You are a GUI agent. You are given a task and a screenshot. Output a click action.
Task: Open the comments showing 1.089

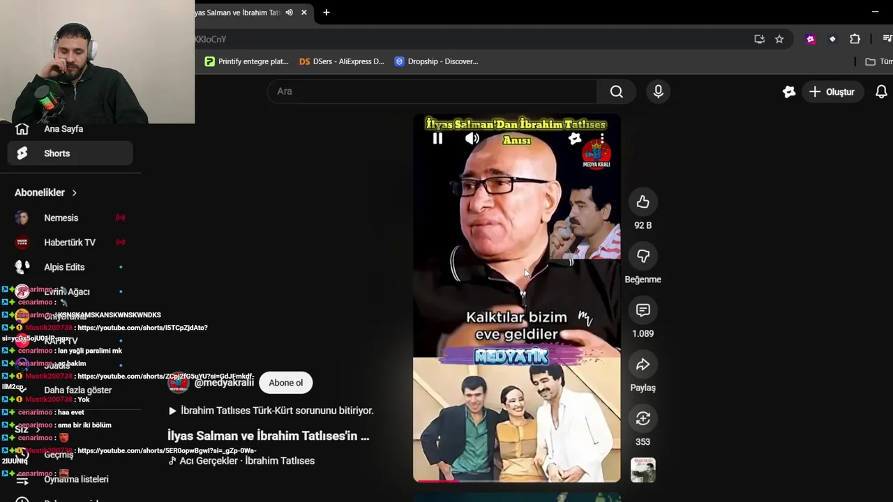643,310
